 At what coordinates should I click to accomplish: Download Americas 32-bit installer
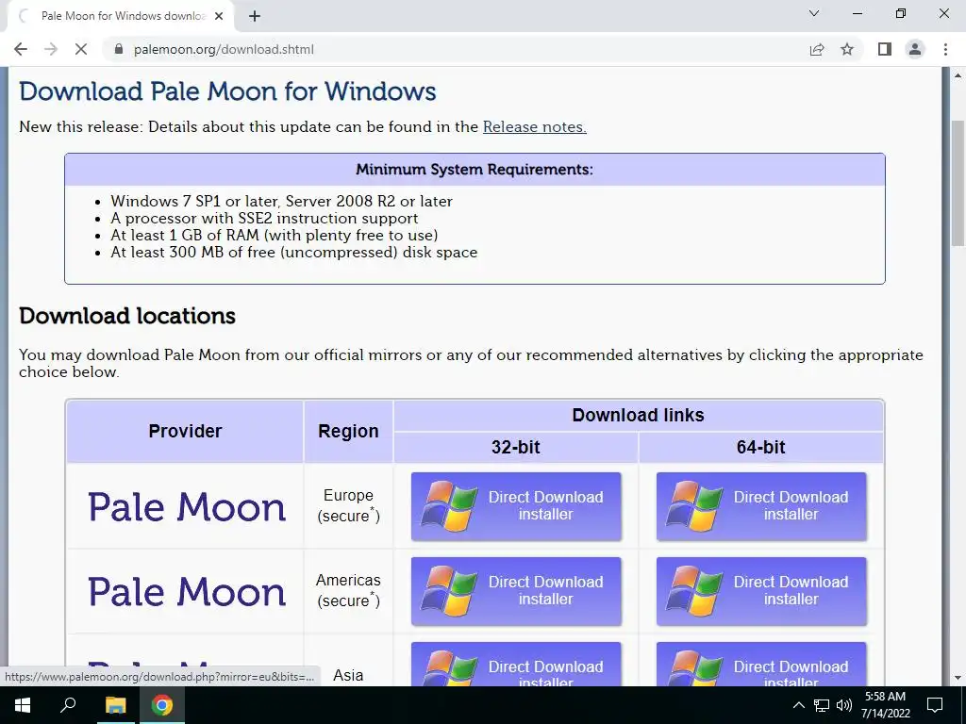516,591
